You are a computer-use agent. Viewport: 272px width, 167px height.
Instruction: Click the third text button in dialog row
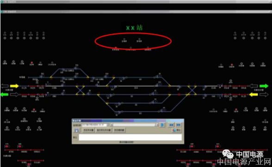tap(119, 130)
